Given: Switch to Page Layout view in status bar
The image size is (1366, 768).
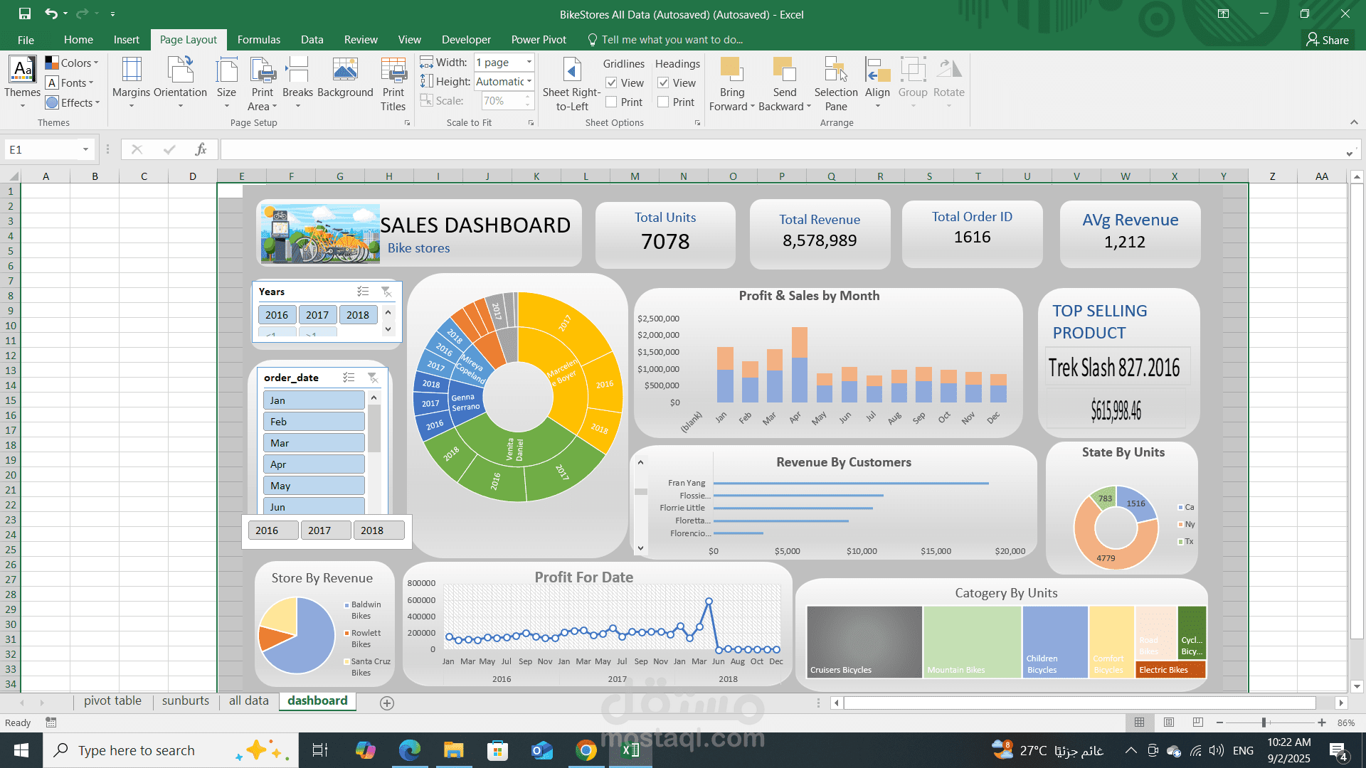Looking at the screenshot, I should [x=1169, y=722].
